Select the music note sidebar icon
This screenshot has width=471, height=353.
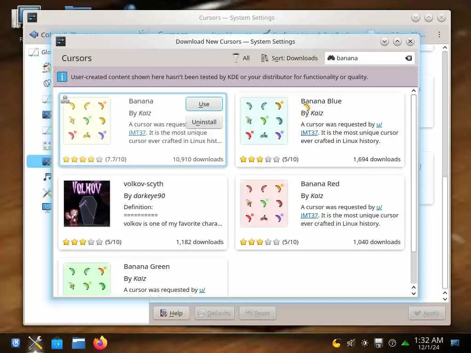pos(47,177)
